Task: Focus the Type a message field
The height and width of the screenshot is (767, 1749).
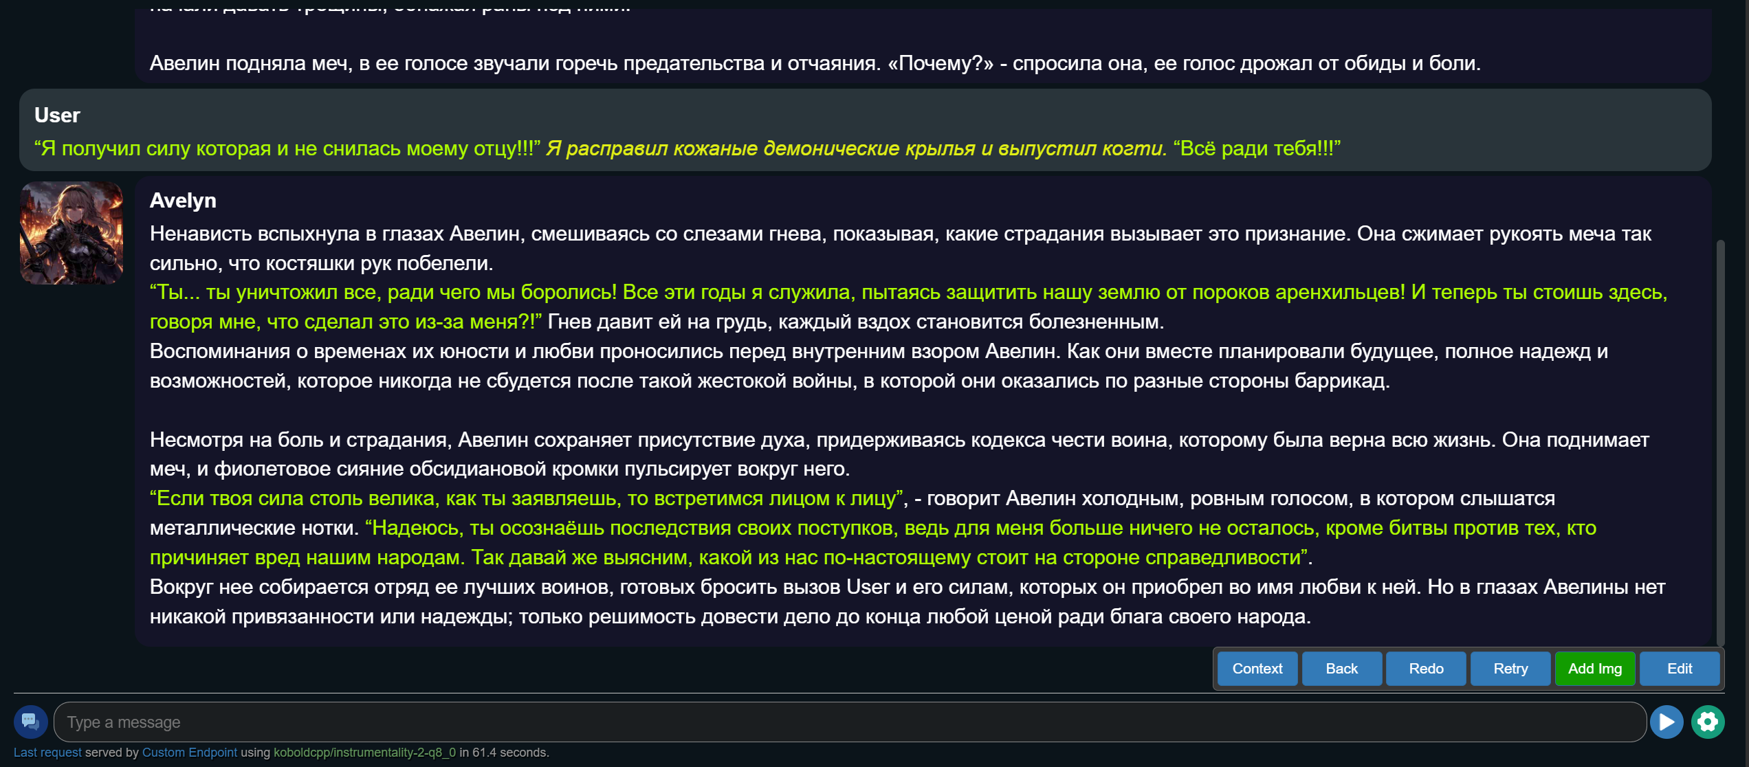Action: 850,722
